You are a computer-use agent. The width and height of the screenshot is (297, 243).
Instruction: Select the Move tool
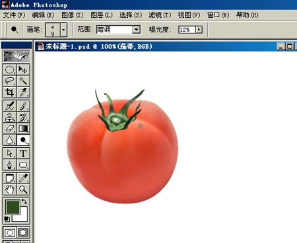click(23, 70)
